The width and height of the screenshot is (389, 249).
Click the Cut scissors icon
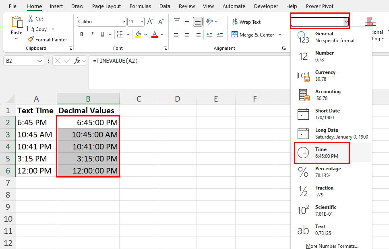click(31, 18)
